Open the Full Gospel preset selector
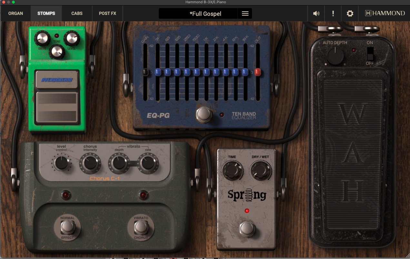 coord(205,14)
